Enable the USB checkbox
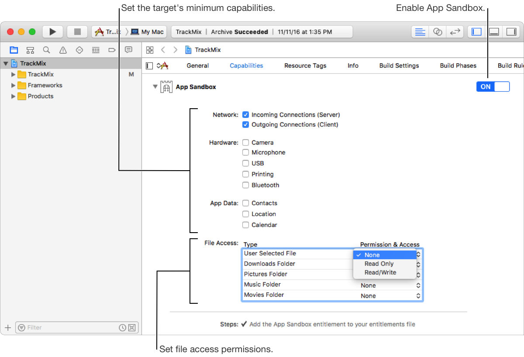 pyautogui.click(x=246, y=163)
